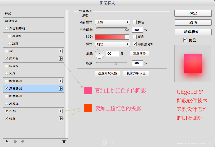The image size is (215, 147).
Task: Check the 反向 reverse checkbox
Action: click(x=135, y=37)
